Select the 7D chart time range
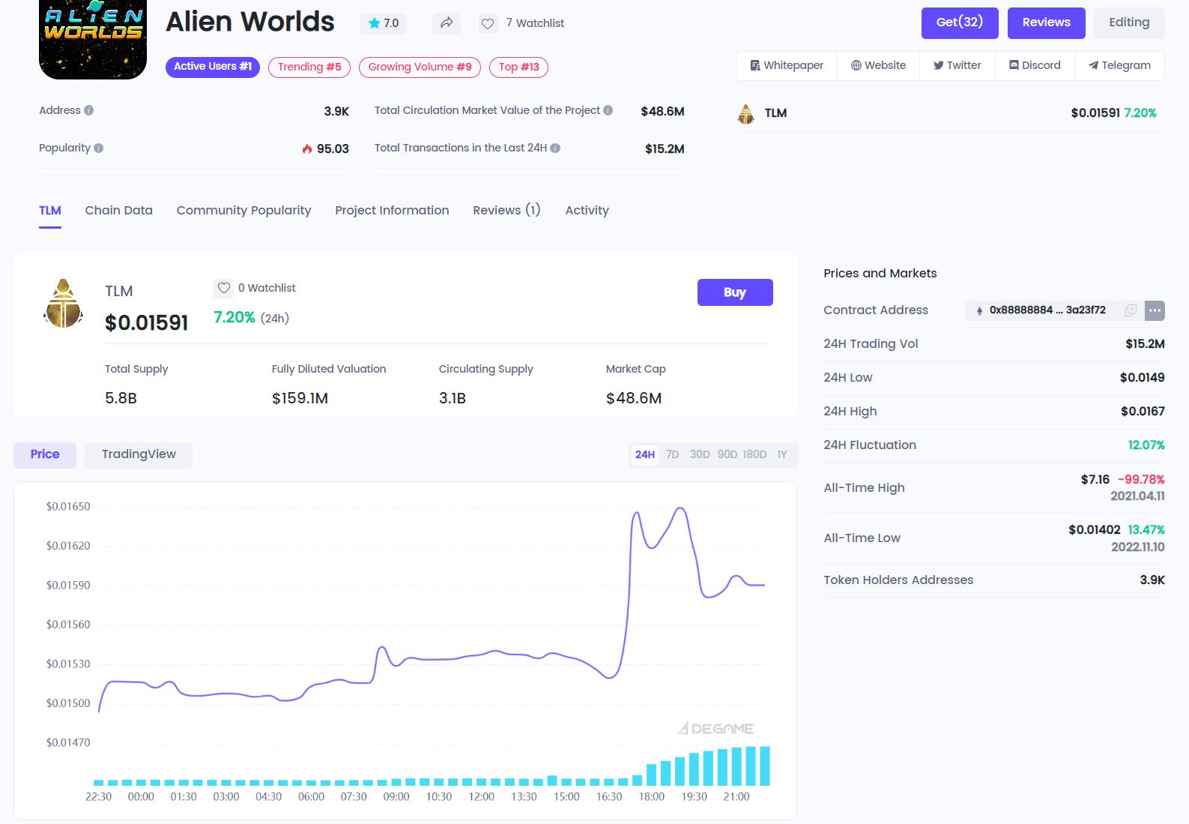 pyautogui.click(x=672, y=454)
